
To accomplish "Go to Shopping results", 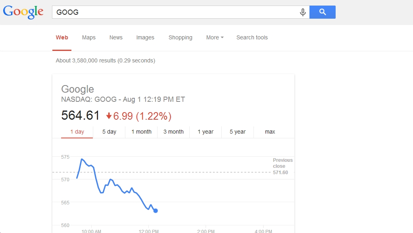I will point(180,37).
